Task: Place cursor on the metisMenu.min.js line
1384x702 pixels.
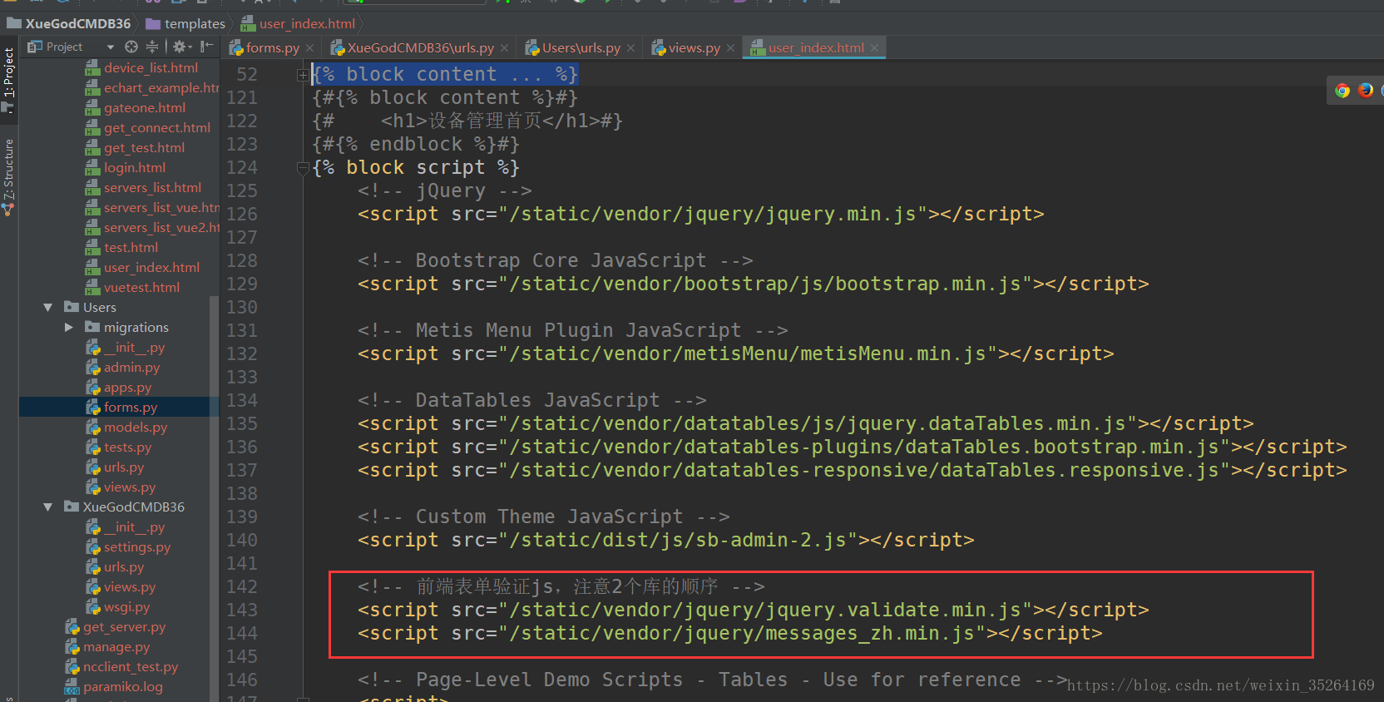Action: pos(735,354)
